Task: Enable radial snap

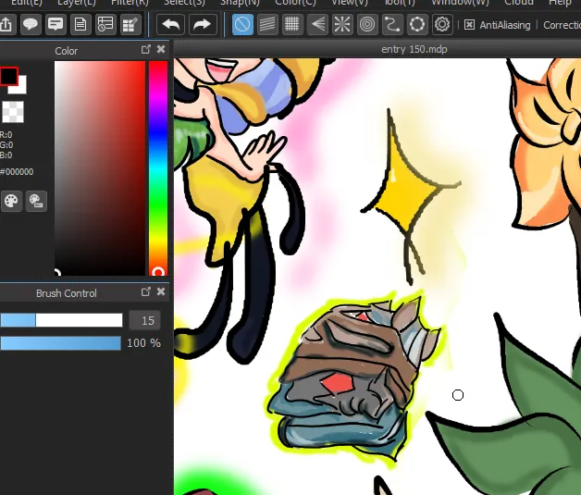Action: [x=342, y=25]
